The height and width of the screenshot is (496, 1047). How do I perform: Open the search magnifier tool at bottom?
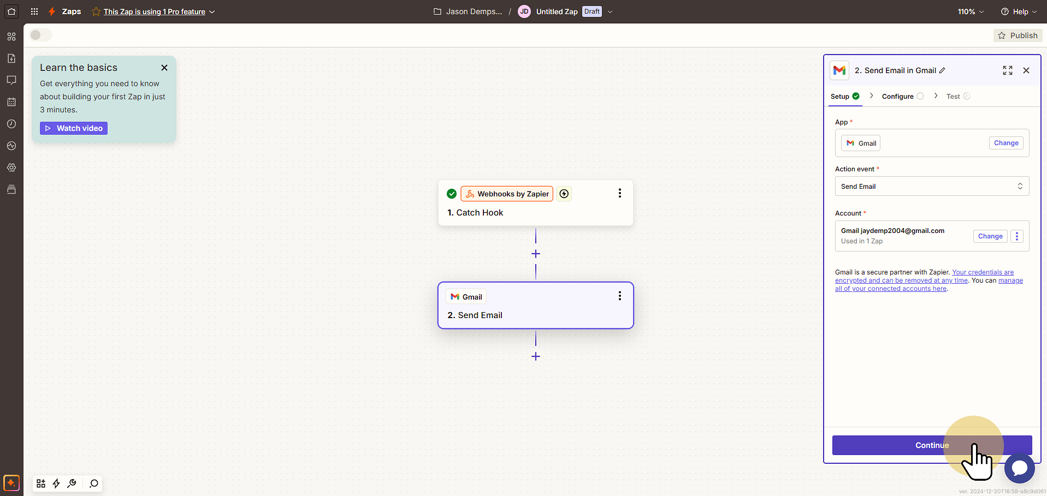tap(94, 483)
